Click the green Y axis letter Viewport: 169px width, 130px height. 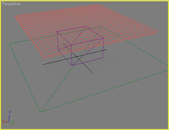tap(13, 122)
